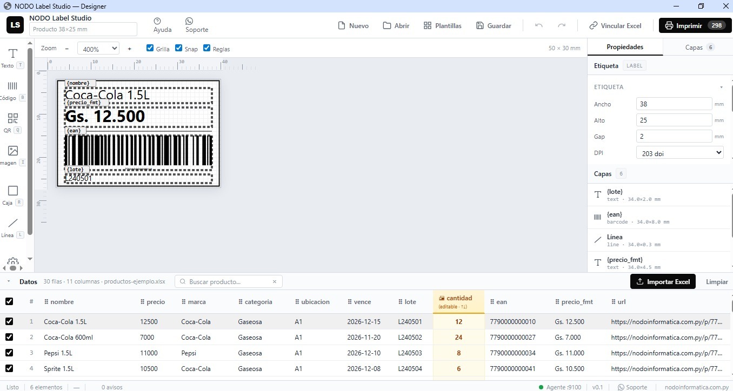Uncheck the Coca-Cola 600ml row checkbox

tap(9, 337)
